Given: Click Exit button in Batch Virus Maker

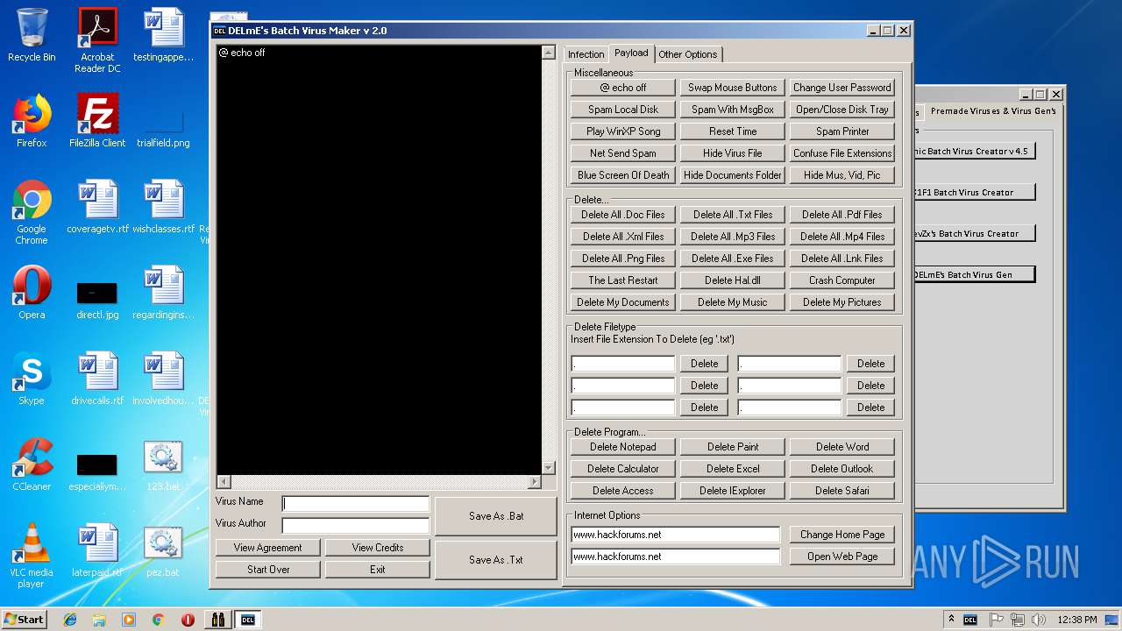Looking at the screenshot, I should (378, 570).
